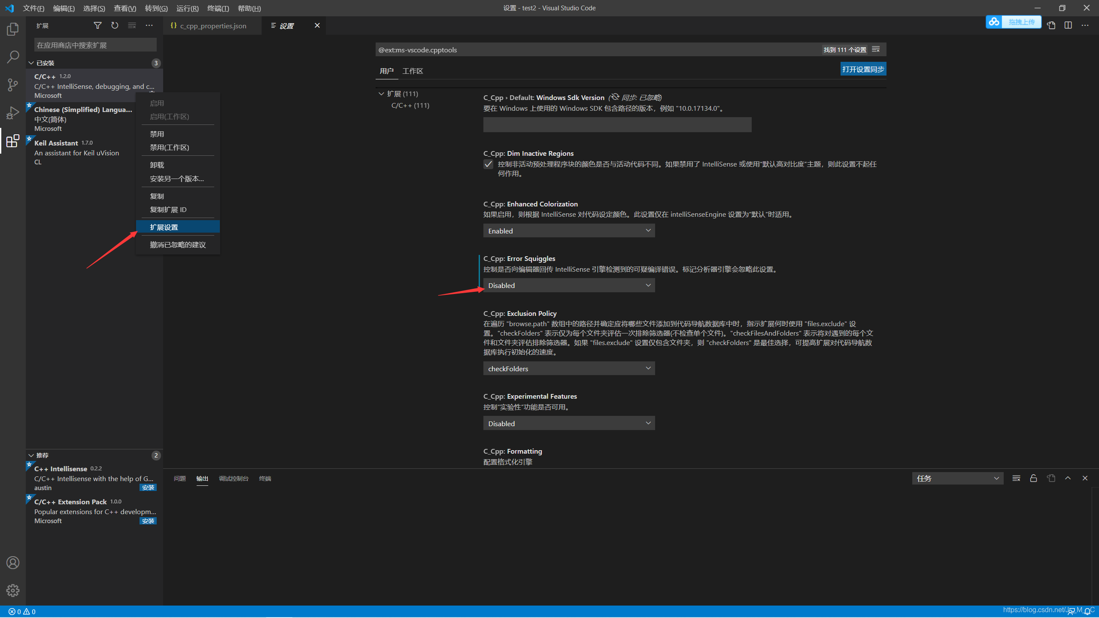Choose 安装另一个版本... menu entry
The width and height of the screenshot is (1099, 618).
pyautogui.click(x=178, y=179)
